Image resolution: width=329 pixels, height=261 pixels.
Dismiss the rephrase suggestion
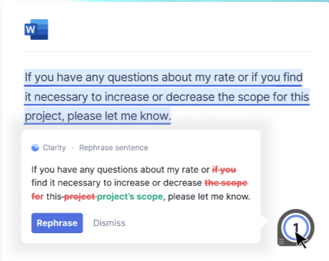109,223
